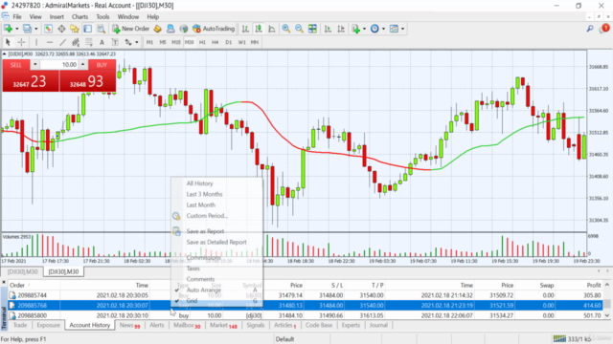Open the MetaEditor yellow book icon
This screenshot has height=344, width=613.
(157, 29)
